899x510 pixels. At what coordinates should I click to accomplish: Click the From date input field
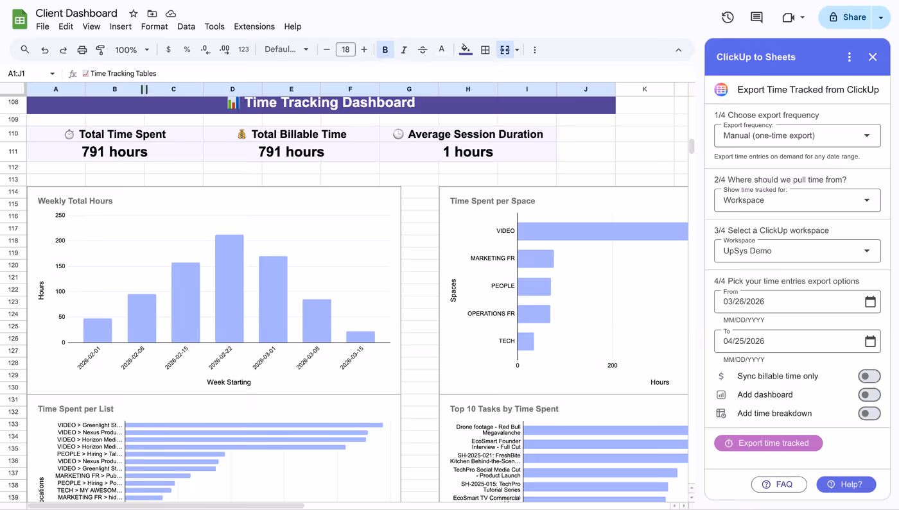797,302
